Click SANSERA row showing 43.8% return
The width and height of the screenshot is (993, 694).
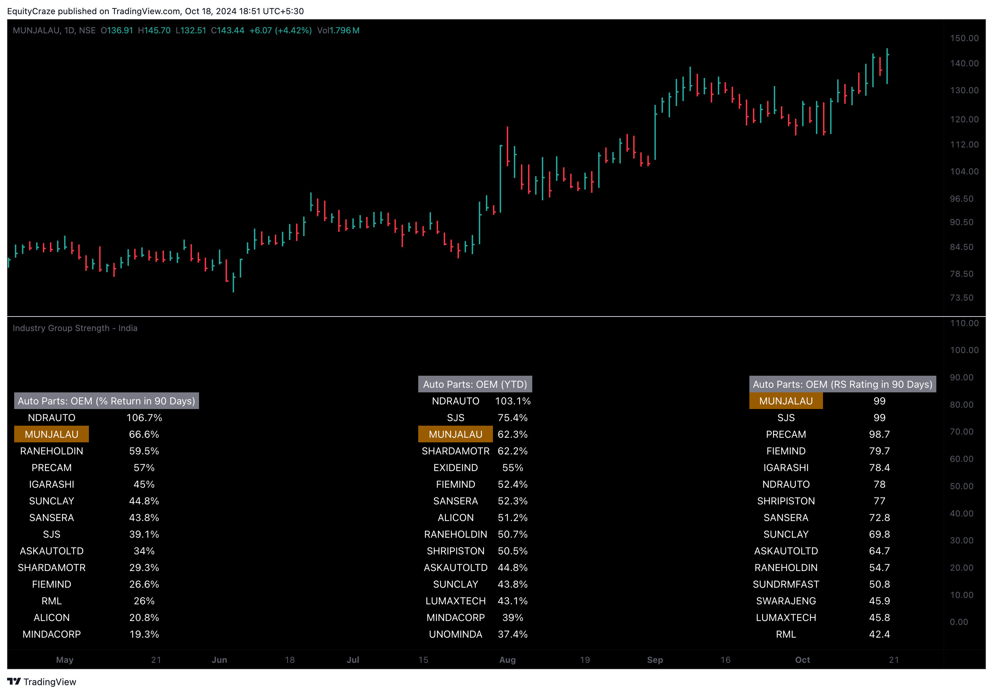tap(51, 518)
